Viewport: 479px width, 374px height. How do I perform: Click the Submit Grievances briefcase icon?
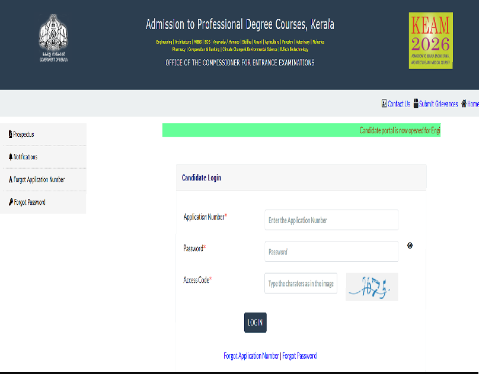[415, 104]
